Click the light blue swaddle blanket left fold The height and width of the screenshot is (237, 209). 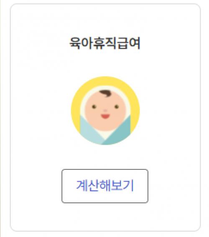(x=90, y=133)
